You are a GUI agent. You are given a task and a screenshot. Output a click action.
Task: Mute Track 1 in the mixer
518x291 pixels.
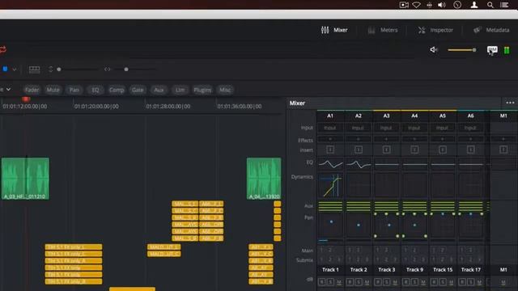(339, 282)
